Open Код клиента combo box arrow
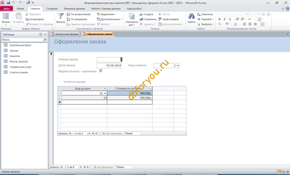290x175 pixels. [178, 65]
